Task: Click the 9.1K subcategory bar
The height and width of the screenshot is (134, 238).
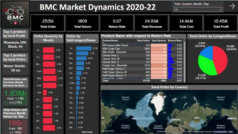Action: coord(84,48)
